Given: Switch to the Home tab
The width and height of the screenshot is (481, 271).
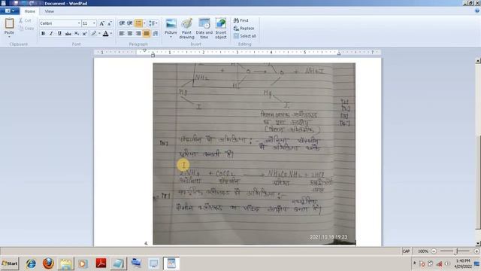Looking at the screenshot, I should (x=30, y=11).
